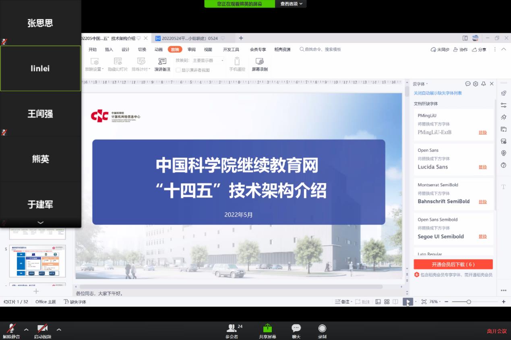
Task: Switch to the 审阅 ribbon tab
Action: pyautogui.click(x=191, y=49)
